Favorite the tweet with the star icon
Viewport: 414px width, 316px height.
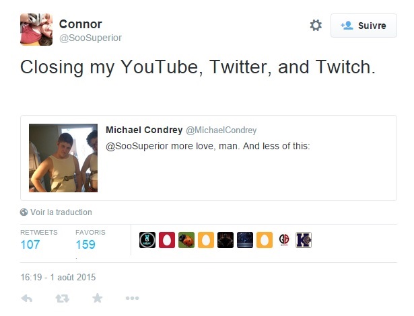(x=97, y=298)
